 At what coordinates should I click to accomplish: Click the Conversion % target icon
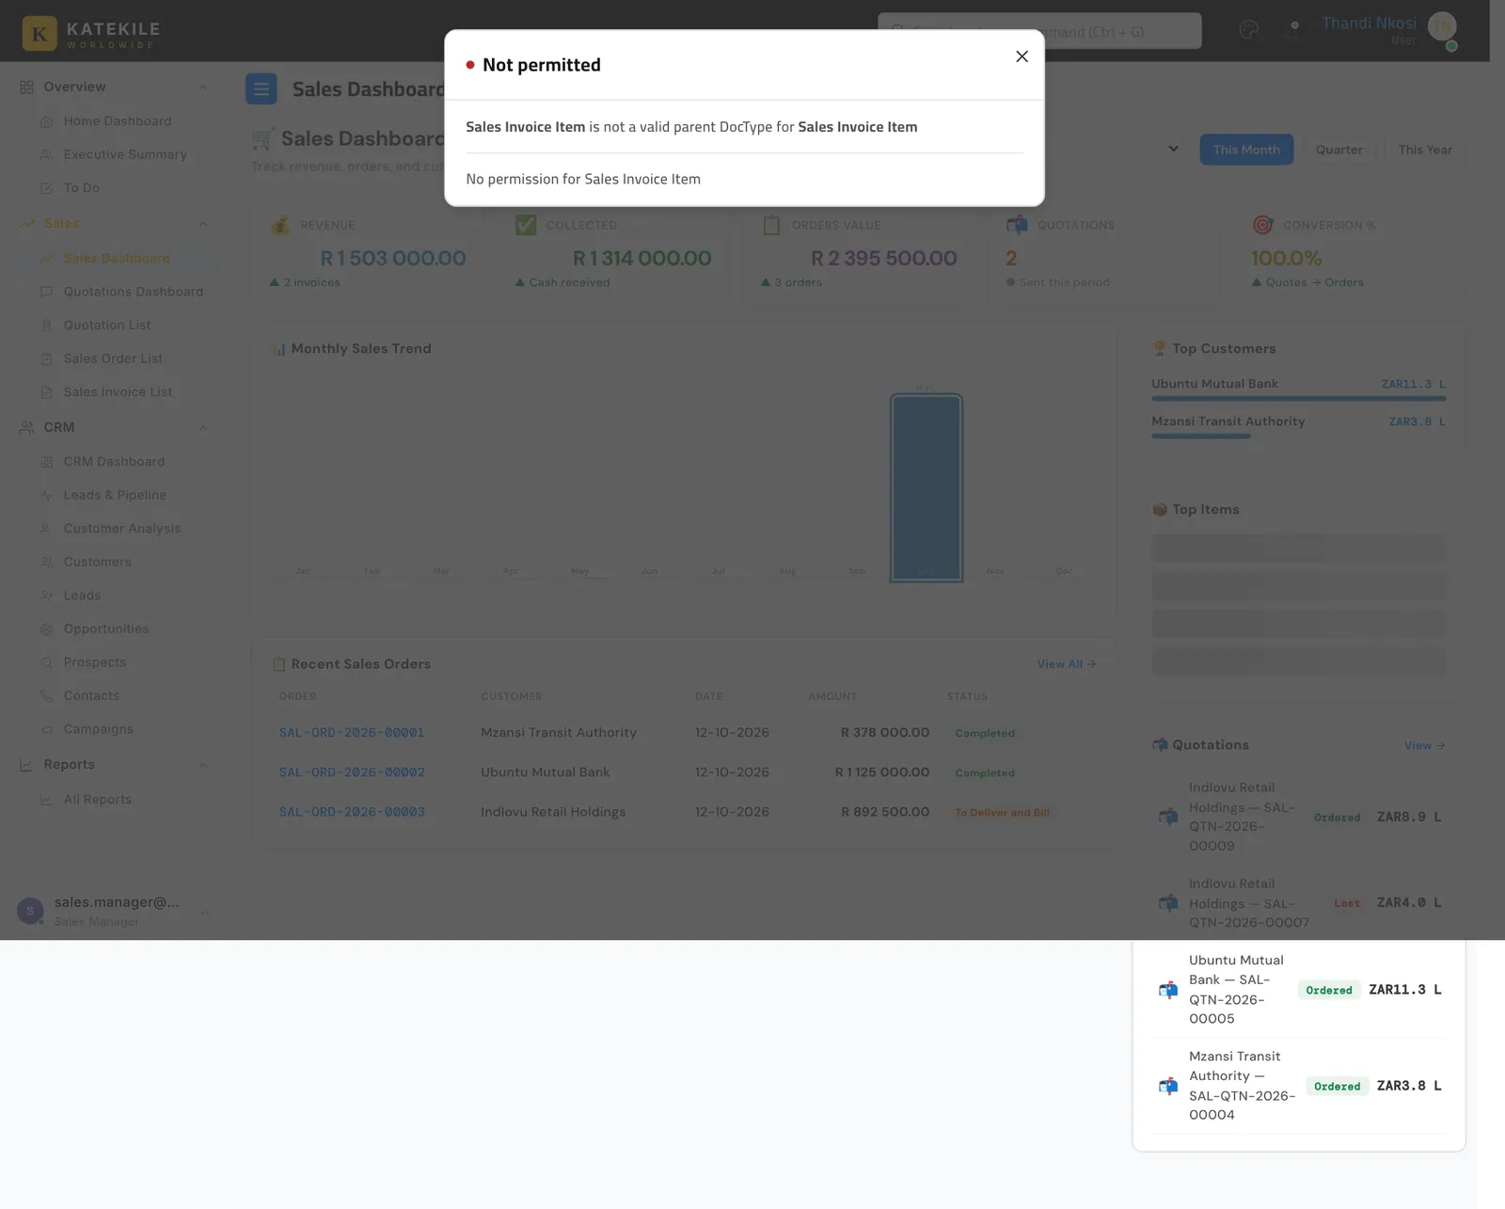1262,225
